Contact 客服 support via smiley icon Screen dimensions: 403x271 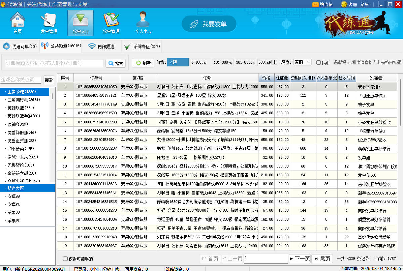[x=344, y=4]
